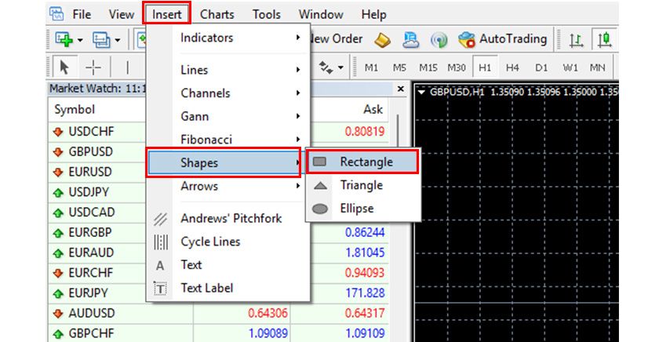
Task: Click the New Chart toolbar icon
Action: click(63, 38)
